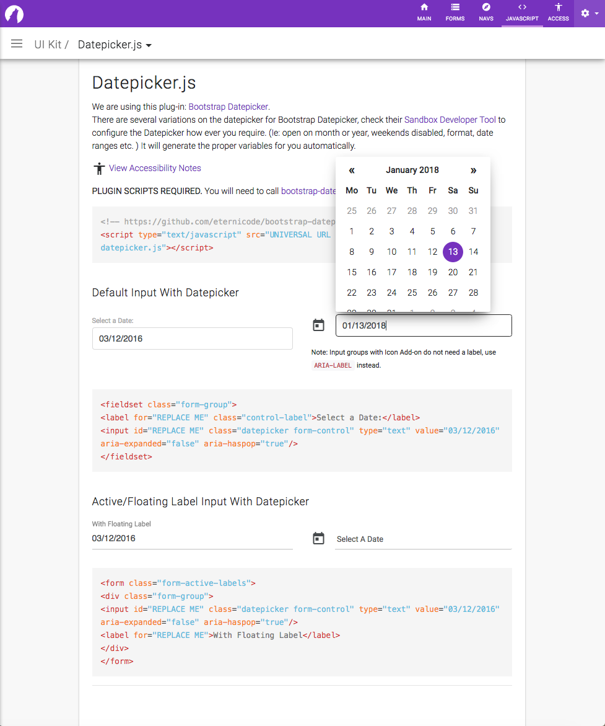Select day 6 in the calendar
Viewport: 605px width, 726px height.
point(453,231)
